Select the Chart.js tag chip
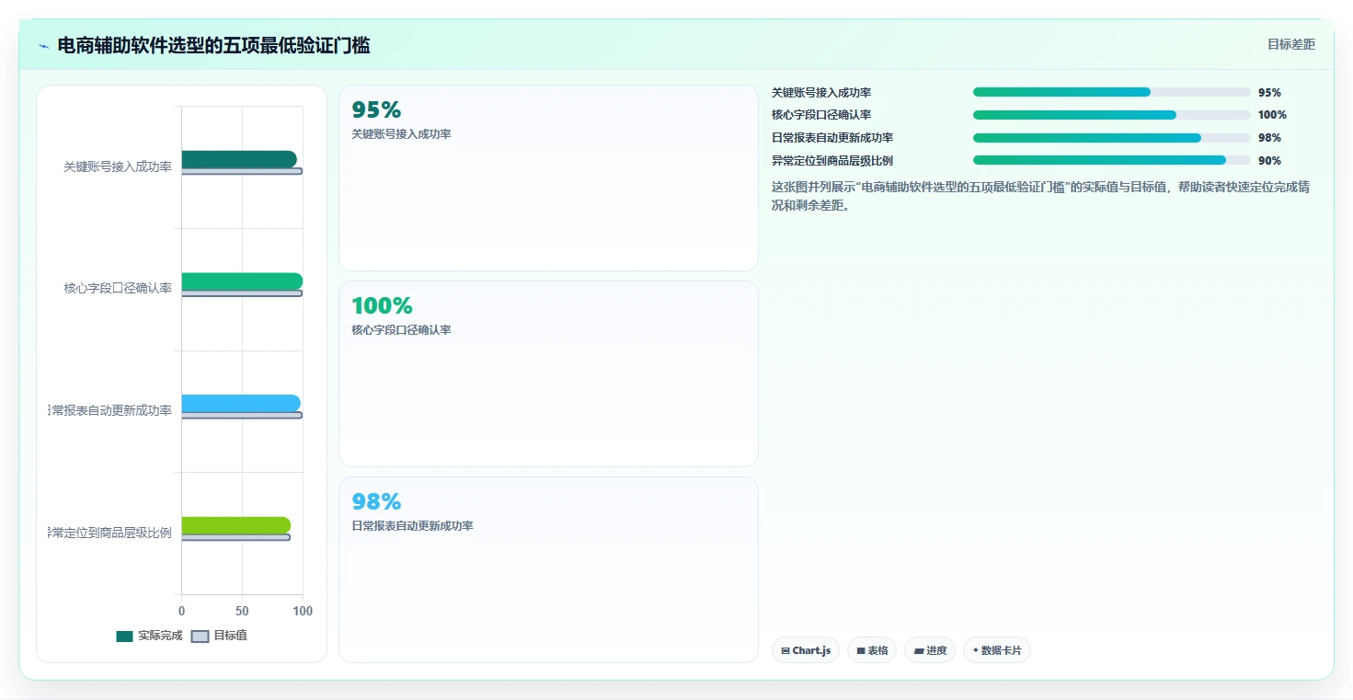 (806, 650)
